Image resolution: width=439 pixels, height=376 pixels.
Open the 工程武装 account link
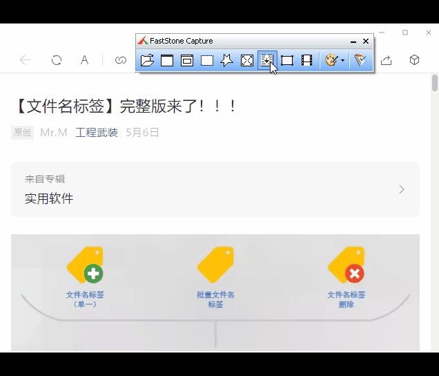[x=97, y=133]
